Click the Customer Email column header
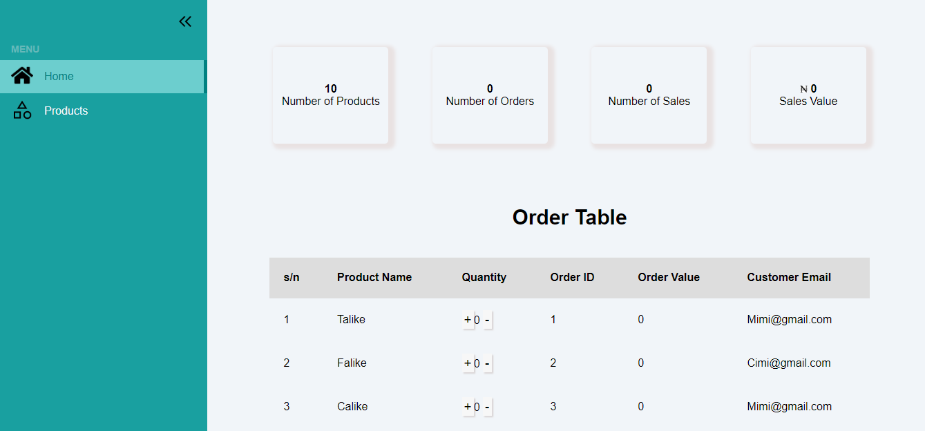The height and width of the screenshot is (431, 925). 789,278
